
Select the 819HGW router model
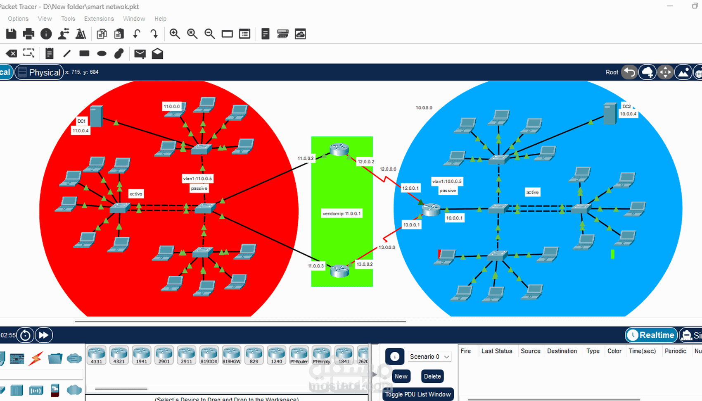tap(232, 356)
